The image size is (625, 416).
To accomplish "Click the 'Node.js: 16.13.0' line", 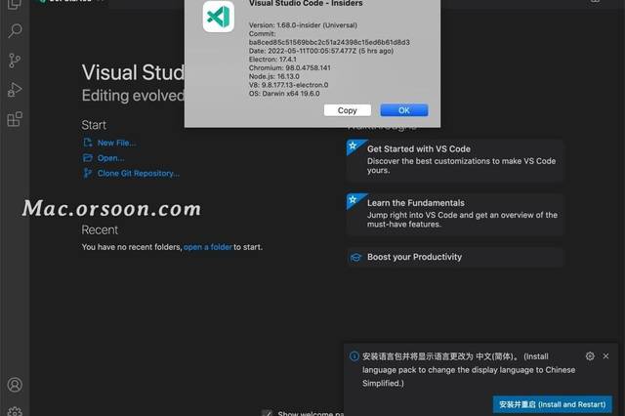I will tap(274, 76).
